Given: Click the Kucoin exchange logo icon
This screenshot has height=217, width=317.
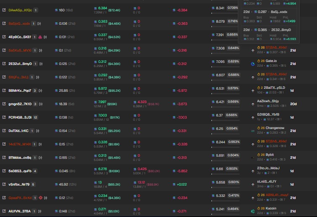Looking at the screenshot, I should (253, 212).
